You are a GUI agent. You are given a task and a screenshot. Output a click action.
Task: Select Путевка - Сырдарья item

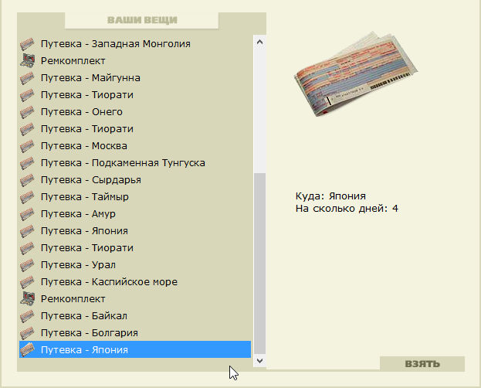click(135, 180)
